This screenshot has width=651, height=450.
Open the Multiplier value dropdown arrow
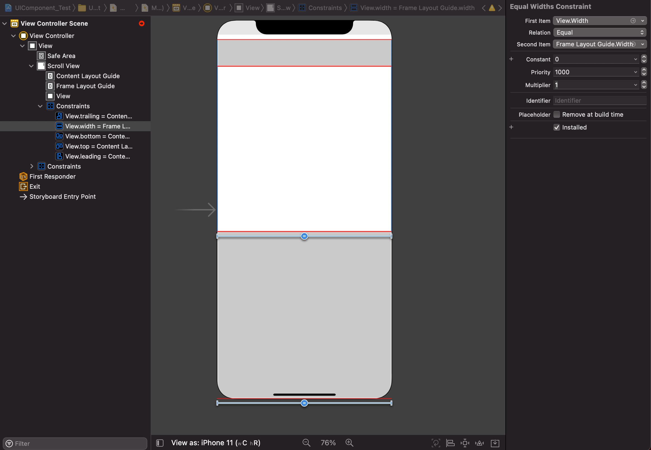click(x=635, y=85)
